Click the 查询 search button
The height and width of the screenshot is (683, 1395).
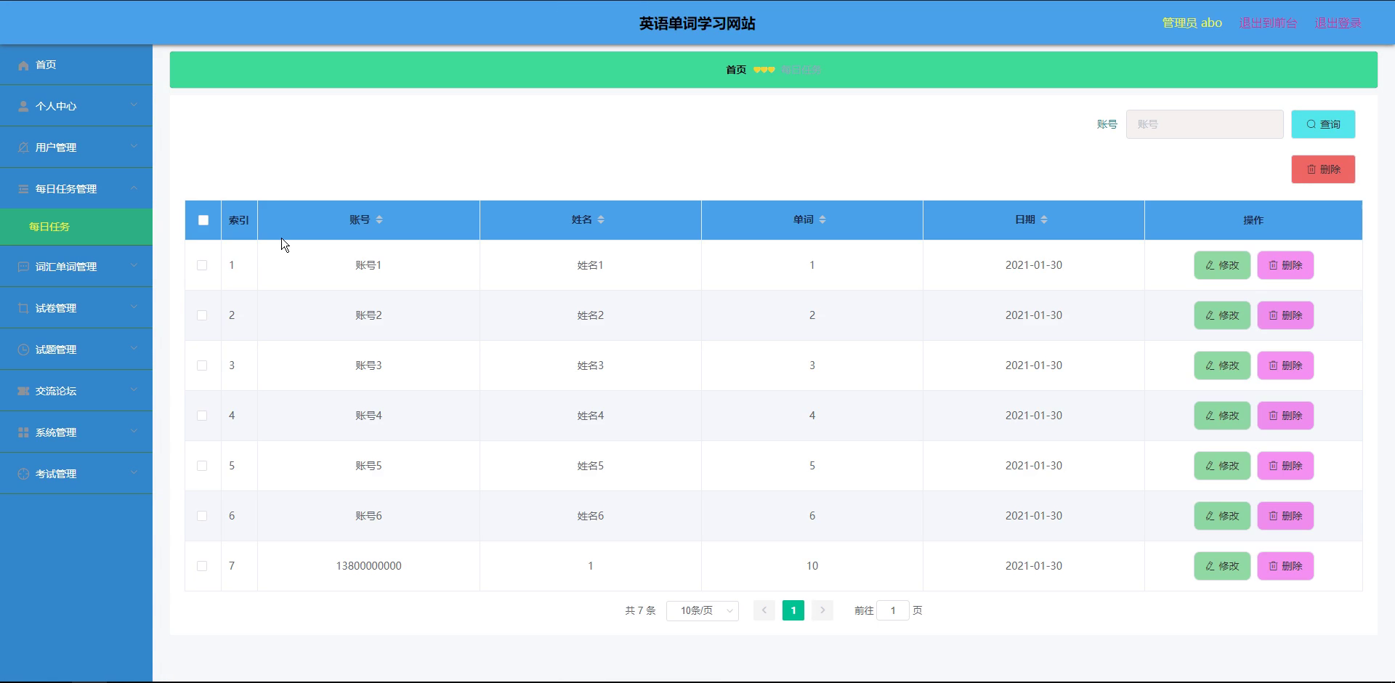[x=1323, y=124]
